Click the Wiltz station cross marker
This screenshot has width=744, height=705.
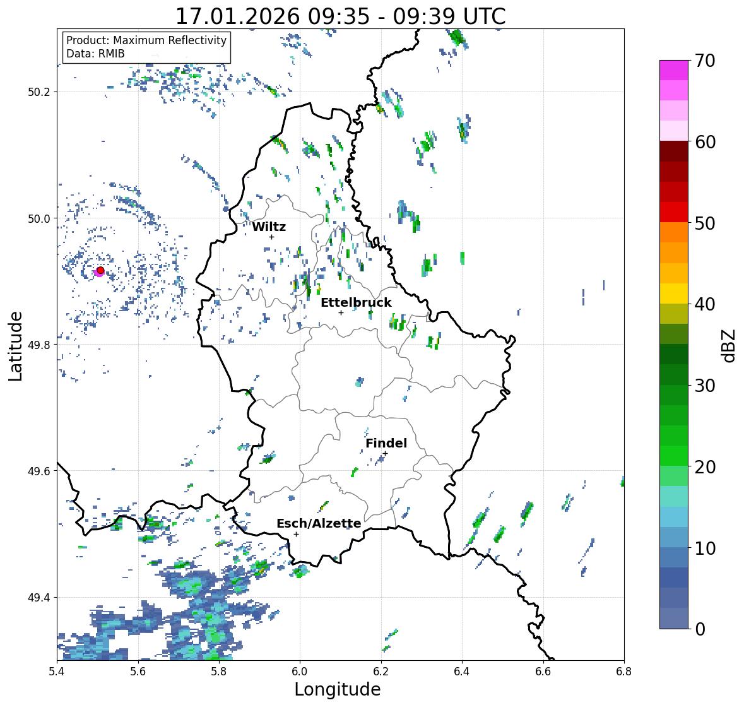point(271,237)
